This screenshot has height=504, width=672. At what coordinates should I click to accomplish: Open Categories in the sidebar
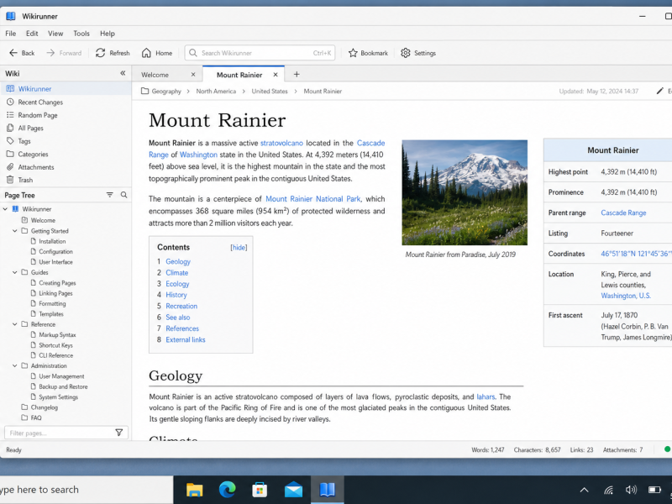66,155
